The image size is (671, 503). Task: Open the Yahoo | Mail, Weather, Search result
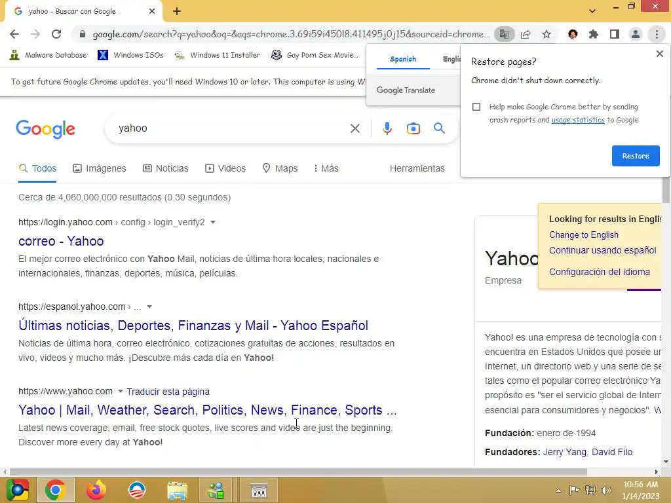coord(208,410)
